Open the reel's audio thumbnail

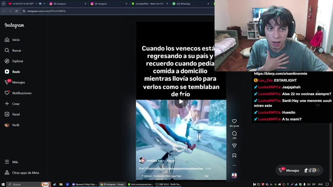[234, 176]
